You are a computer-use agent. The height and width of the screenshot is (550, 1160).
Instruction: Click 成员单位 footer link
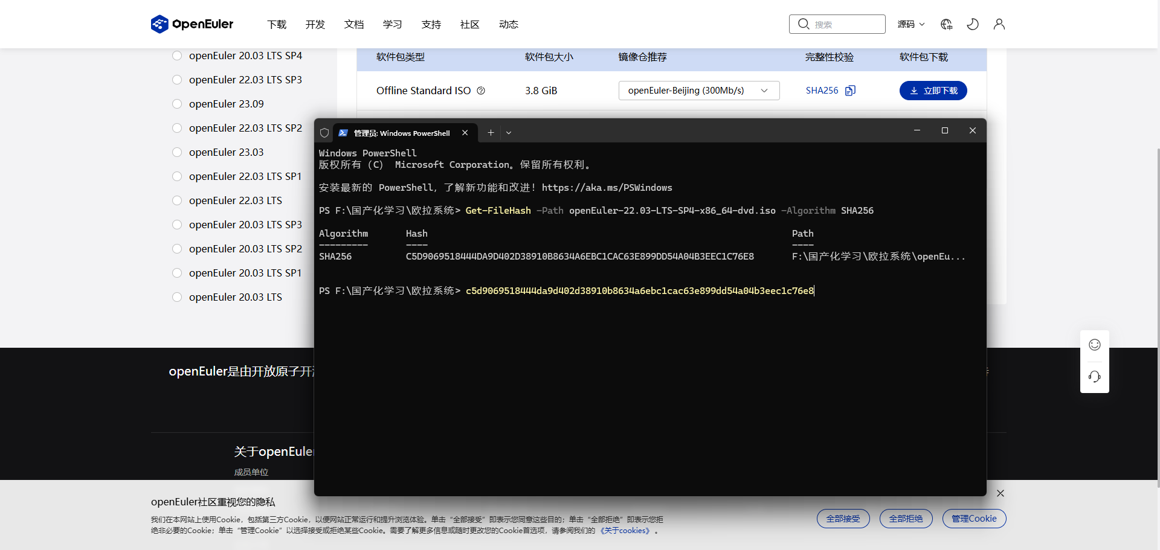point(251,472)
